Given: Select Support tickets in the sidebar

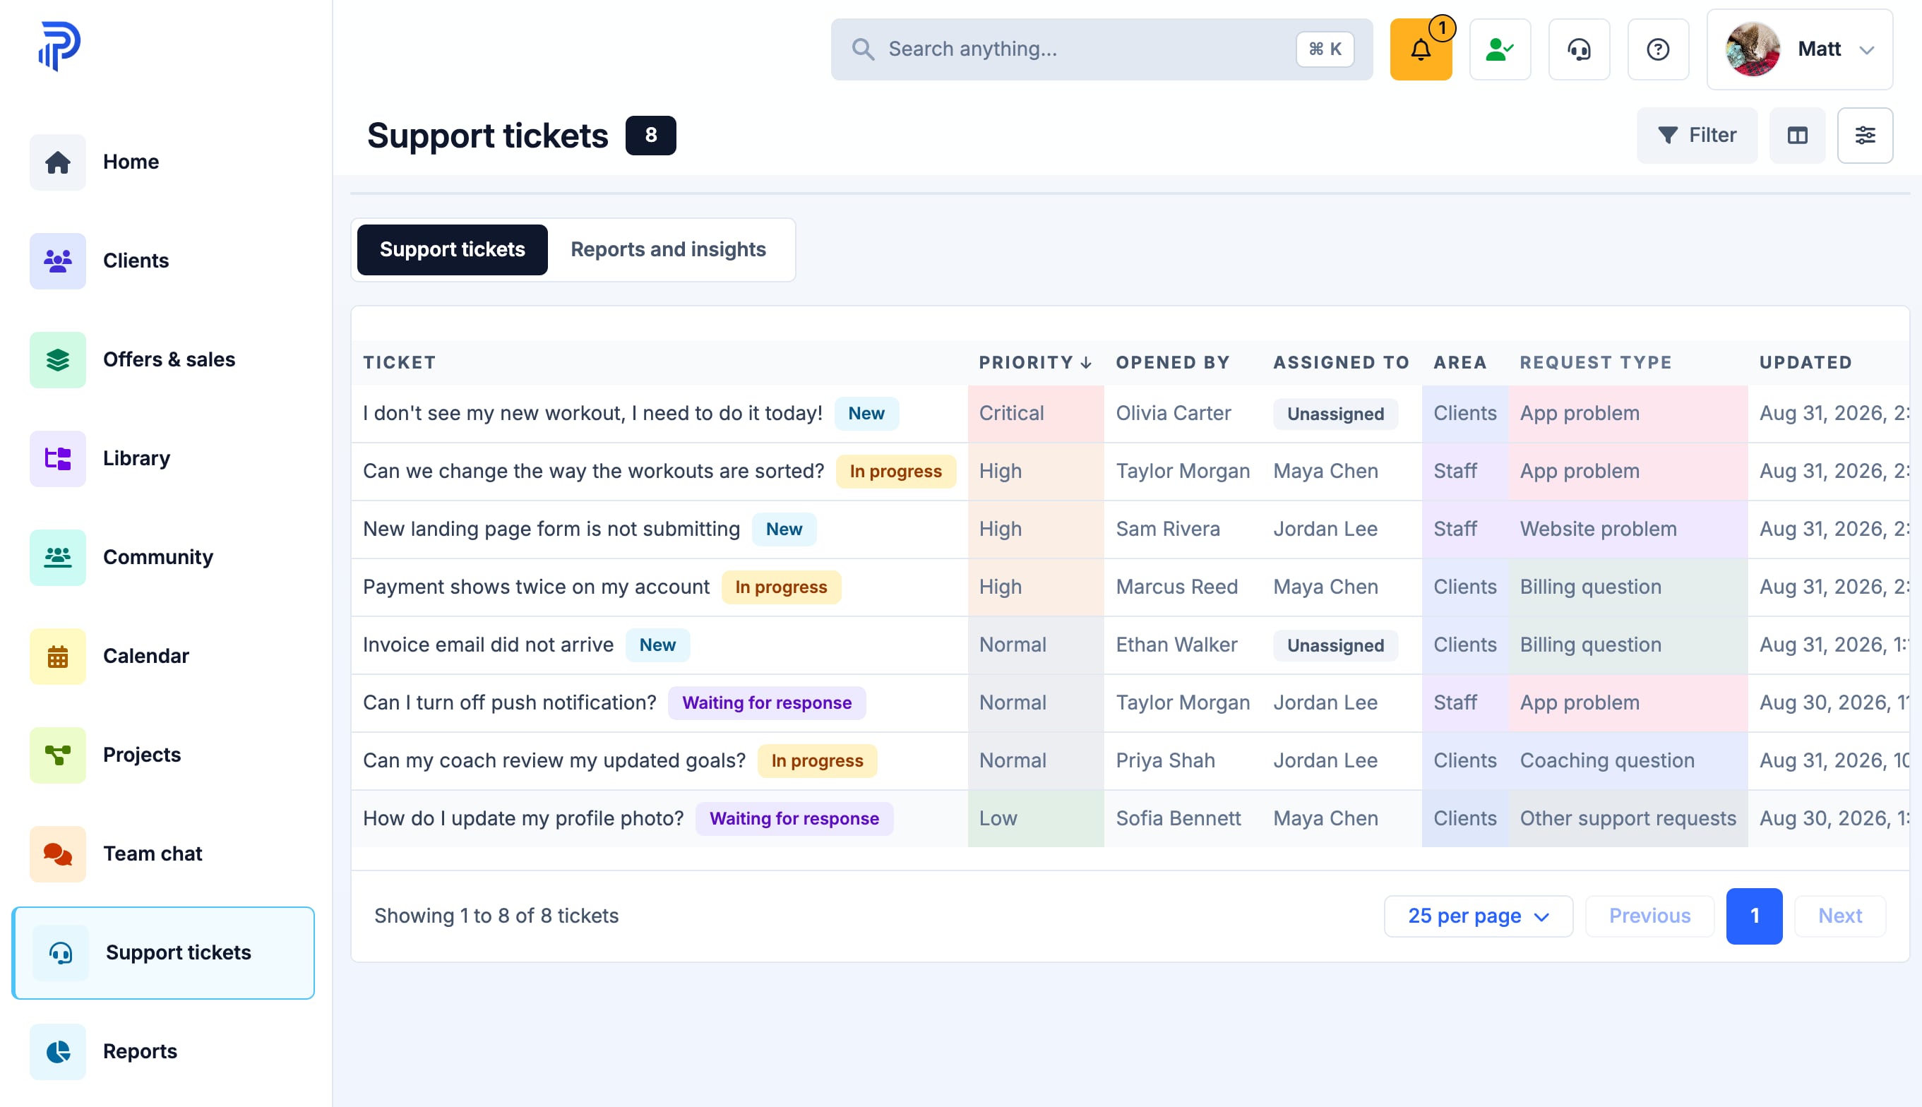Looking at the screenshot, I should pyautogui.click(x=163, y=952).
